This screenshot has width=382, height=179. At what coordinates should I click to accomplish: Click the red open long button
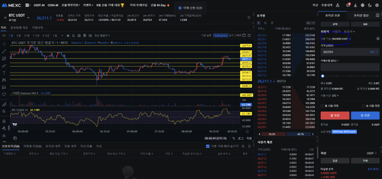[x=335, y=115]
